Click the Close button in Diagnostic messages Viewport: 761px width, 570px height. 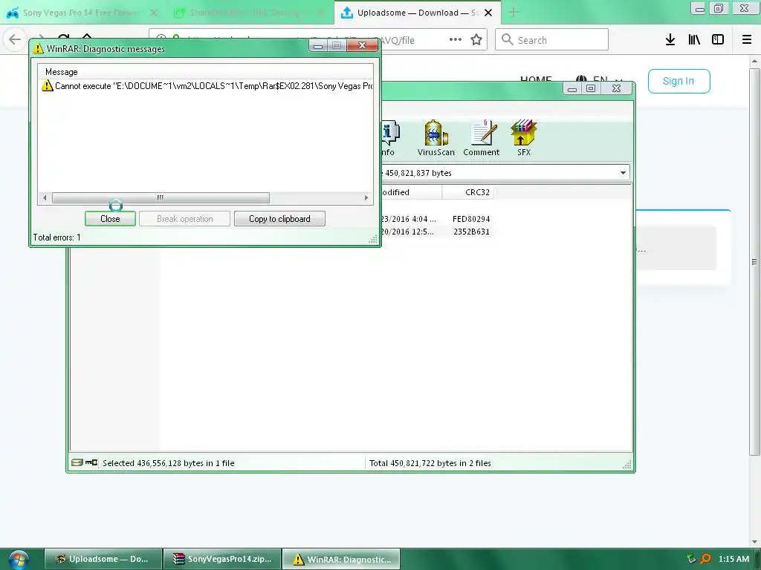click(110, 219)
